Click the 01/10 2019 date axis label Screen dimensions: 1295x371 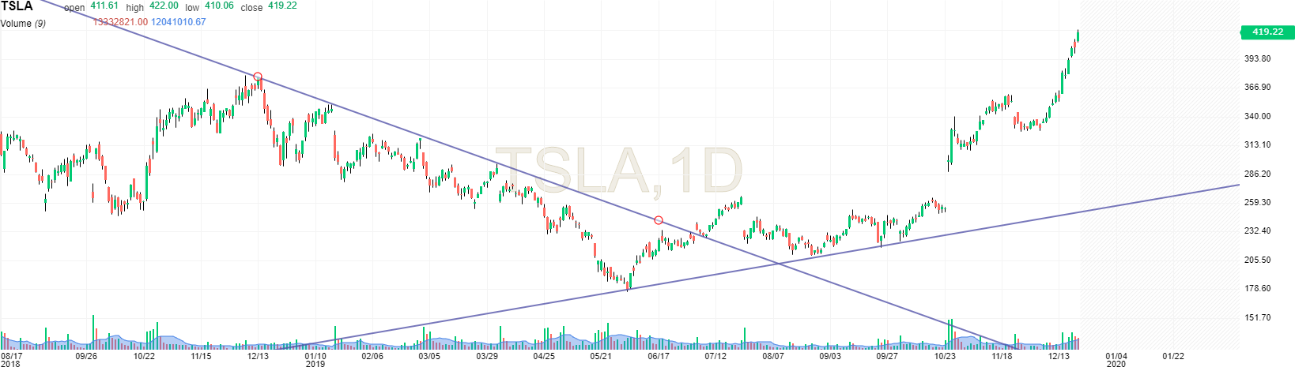click(x=315, y=360)
